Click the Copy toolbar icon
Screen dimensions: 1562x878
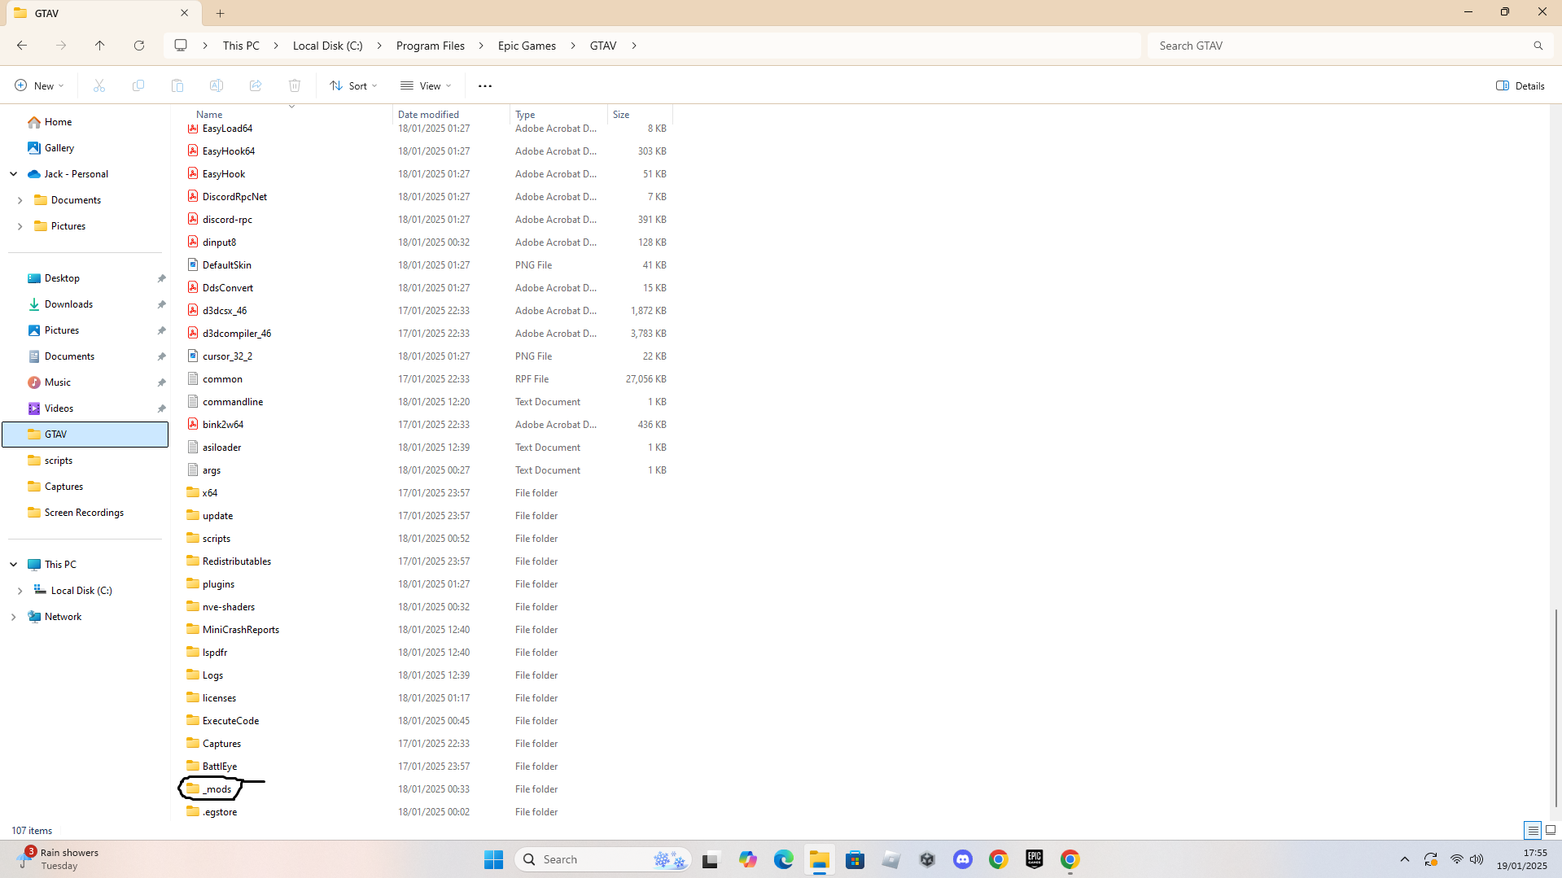click(138, 85)
